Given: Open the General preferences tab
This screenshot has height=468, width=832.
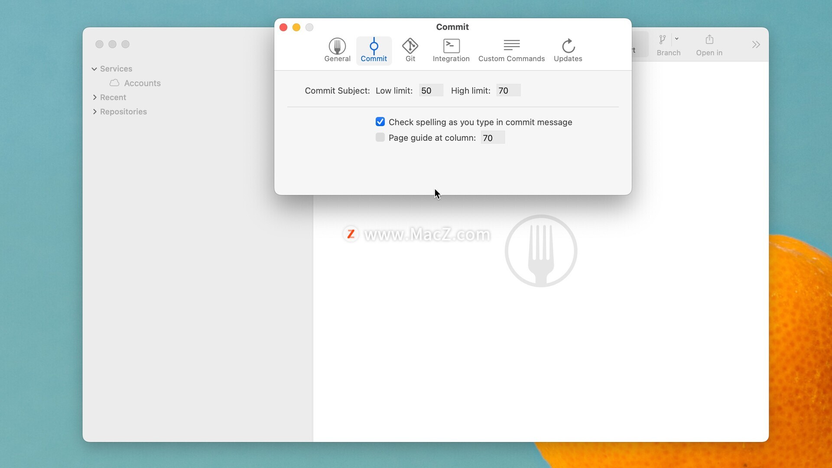Looking at the screenshot, I should coord(337,50).
